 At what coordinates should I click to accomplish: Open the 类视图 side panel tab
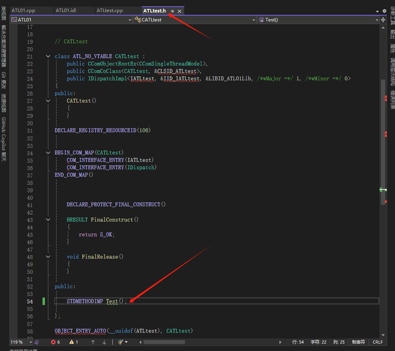4,13
